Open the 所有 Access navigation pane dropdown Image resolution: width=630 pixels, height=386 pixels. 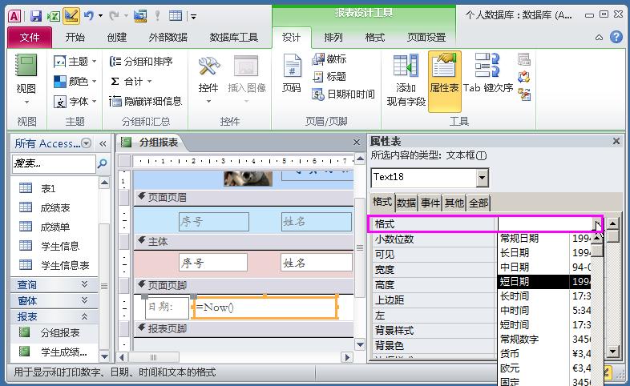86,143
